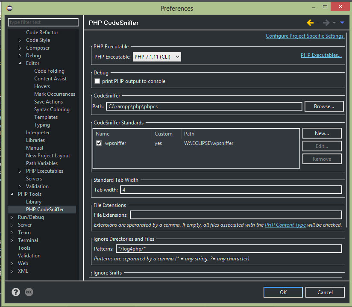Click the type filter text field
The image size is (352, 307).
43,22
